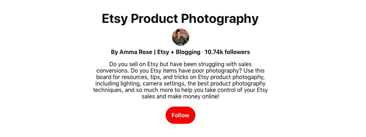Click the Etsy Product Photography board title
Screen dimensions: 366x137
pyautogui.click(x=180, y=19)
